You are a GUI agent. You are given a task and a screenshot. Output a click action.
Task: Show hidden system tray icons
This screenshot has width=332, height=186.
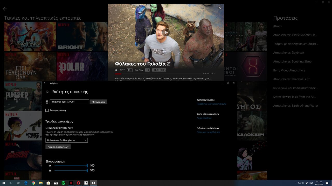pyautogui.click(x=296, y=183)
